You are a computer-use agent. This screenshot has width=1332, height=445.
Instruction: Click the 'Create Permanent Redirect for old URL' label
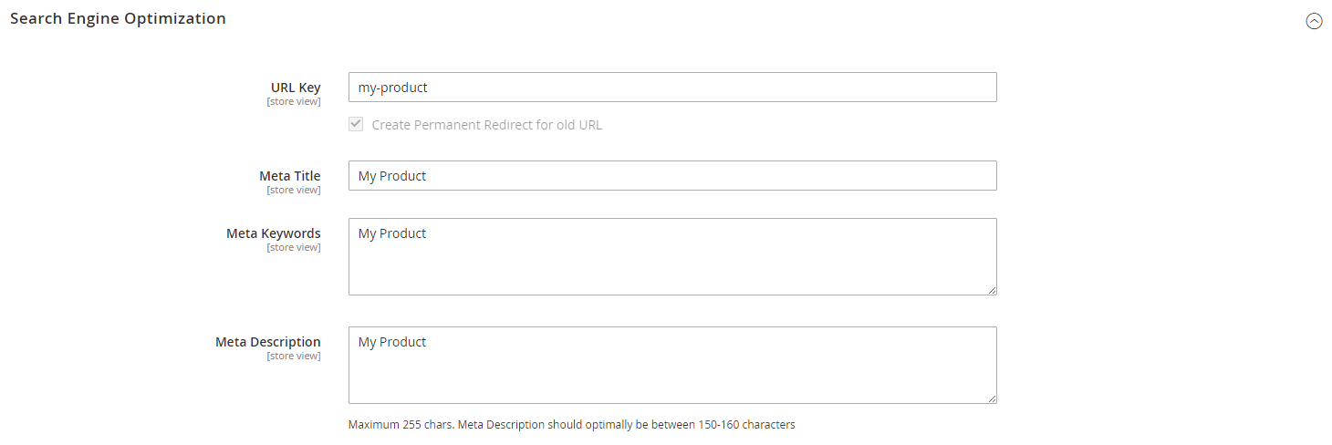coord(486,125)
